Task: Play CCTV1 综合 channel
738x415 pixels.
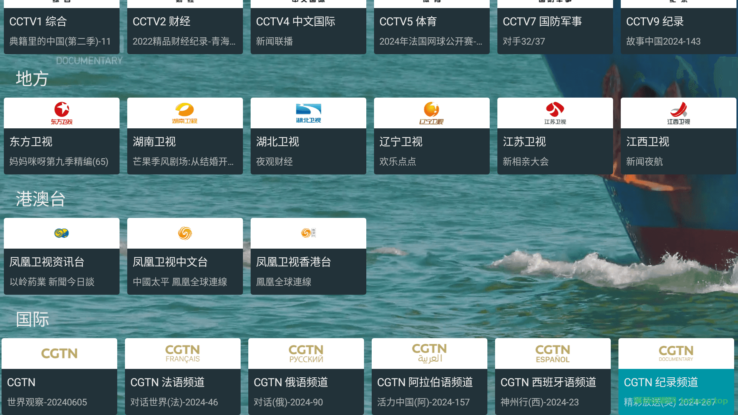Action: (61, 27)
